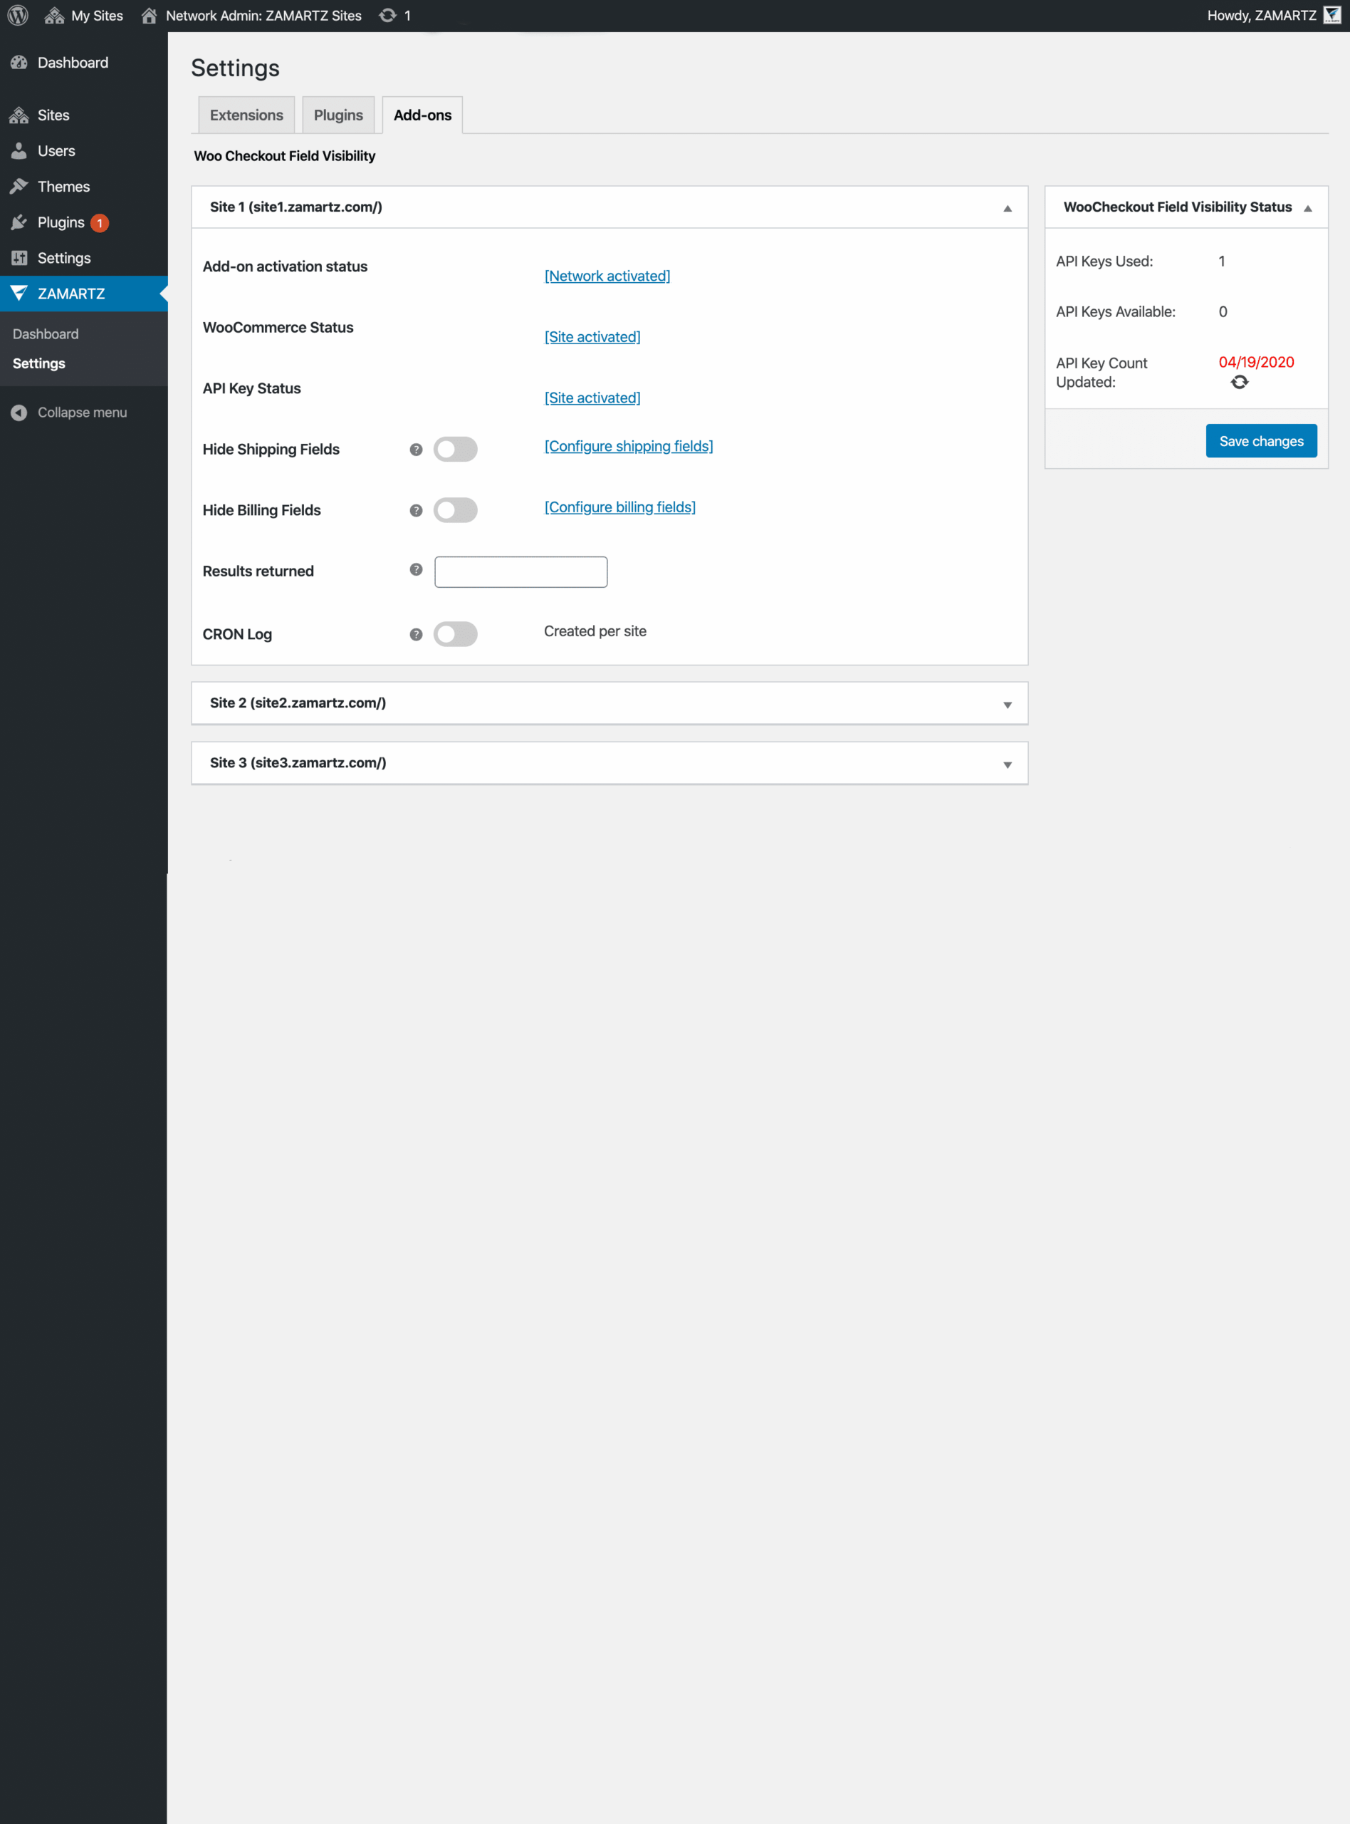Click the Save changes button
The image size is (1350, 1824).
coord(1261,440)
